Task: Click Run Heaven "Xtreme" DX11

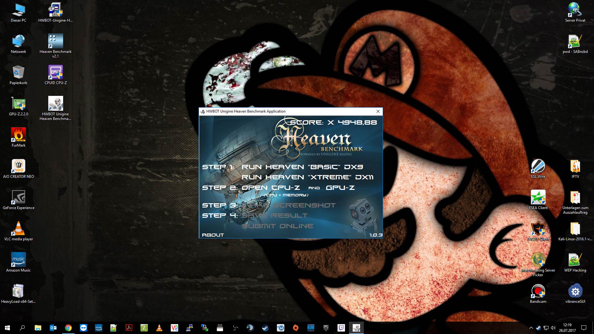Action: coord(308,177)
